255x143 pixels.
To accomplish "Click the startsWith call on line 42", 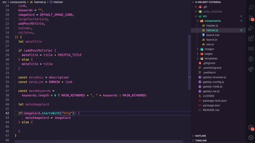I will [x=51, y=113].
